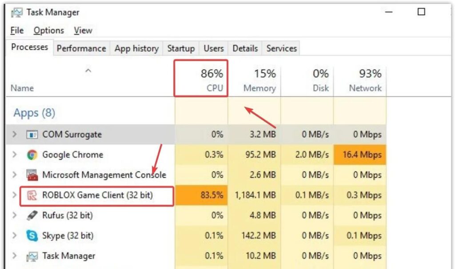The height and width of the screenshot is (269, 455).
Task: Open the View menu
Action: pyautogui.click(x=83, y=31)
